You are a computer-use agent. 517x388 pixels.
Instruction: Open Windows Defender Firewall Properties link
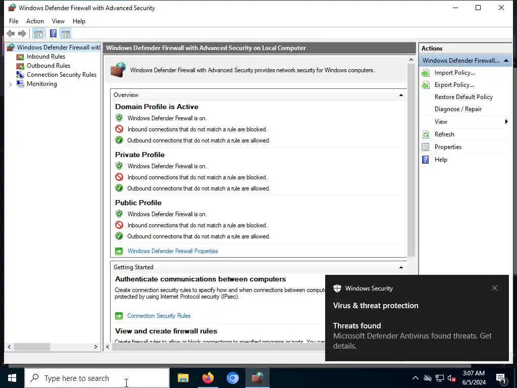click(x=173, y=251)
